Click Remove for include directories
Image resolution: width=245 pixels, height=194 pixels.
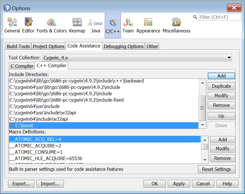221,105
